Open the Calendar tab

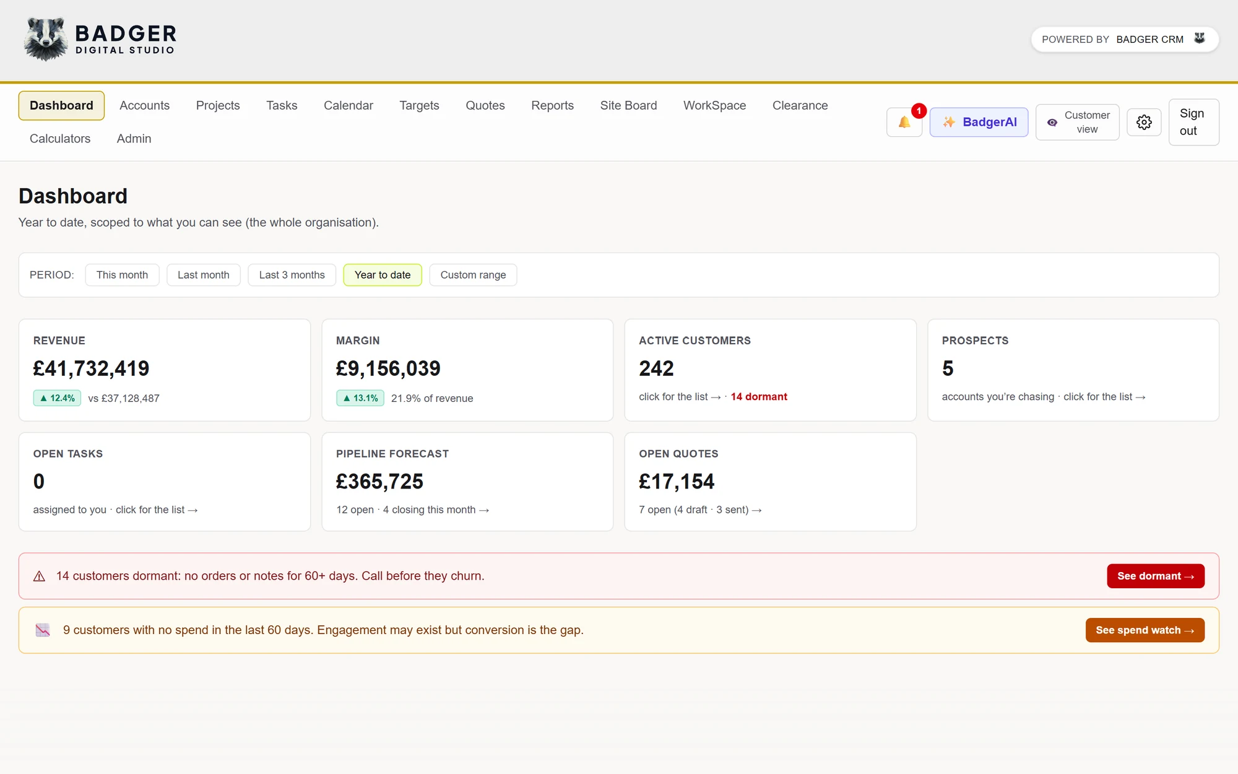[x=348, y=105]
